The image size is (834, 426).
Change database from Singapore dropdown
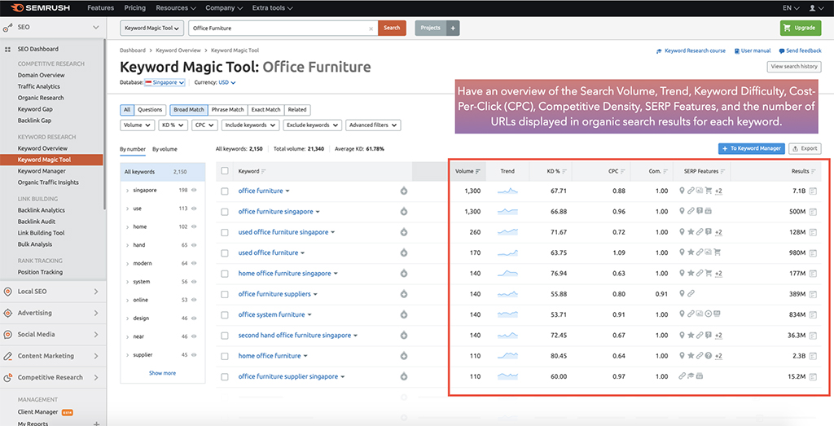(165, 82)
